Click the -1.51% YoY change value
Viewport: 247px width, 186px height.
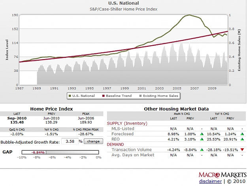click(51, 134)
